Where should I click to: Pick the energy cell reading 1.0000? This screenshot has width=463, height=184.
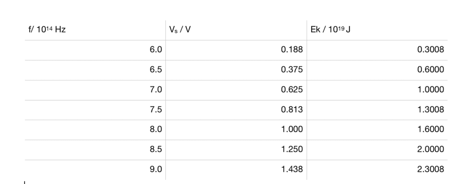pyautogui.click(x=377, y=90)
